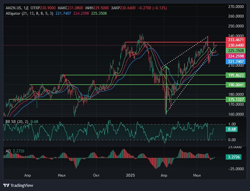
Task: Click the red 233.4671 price tag
Action: 236,40
